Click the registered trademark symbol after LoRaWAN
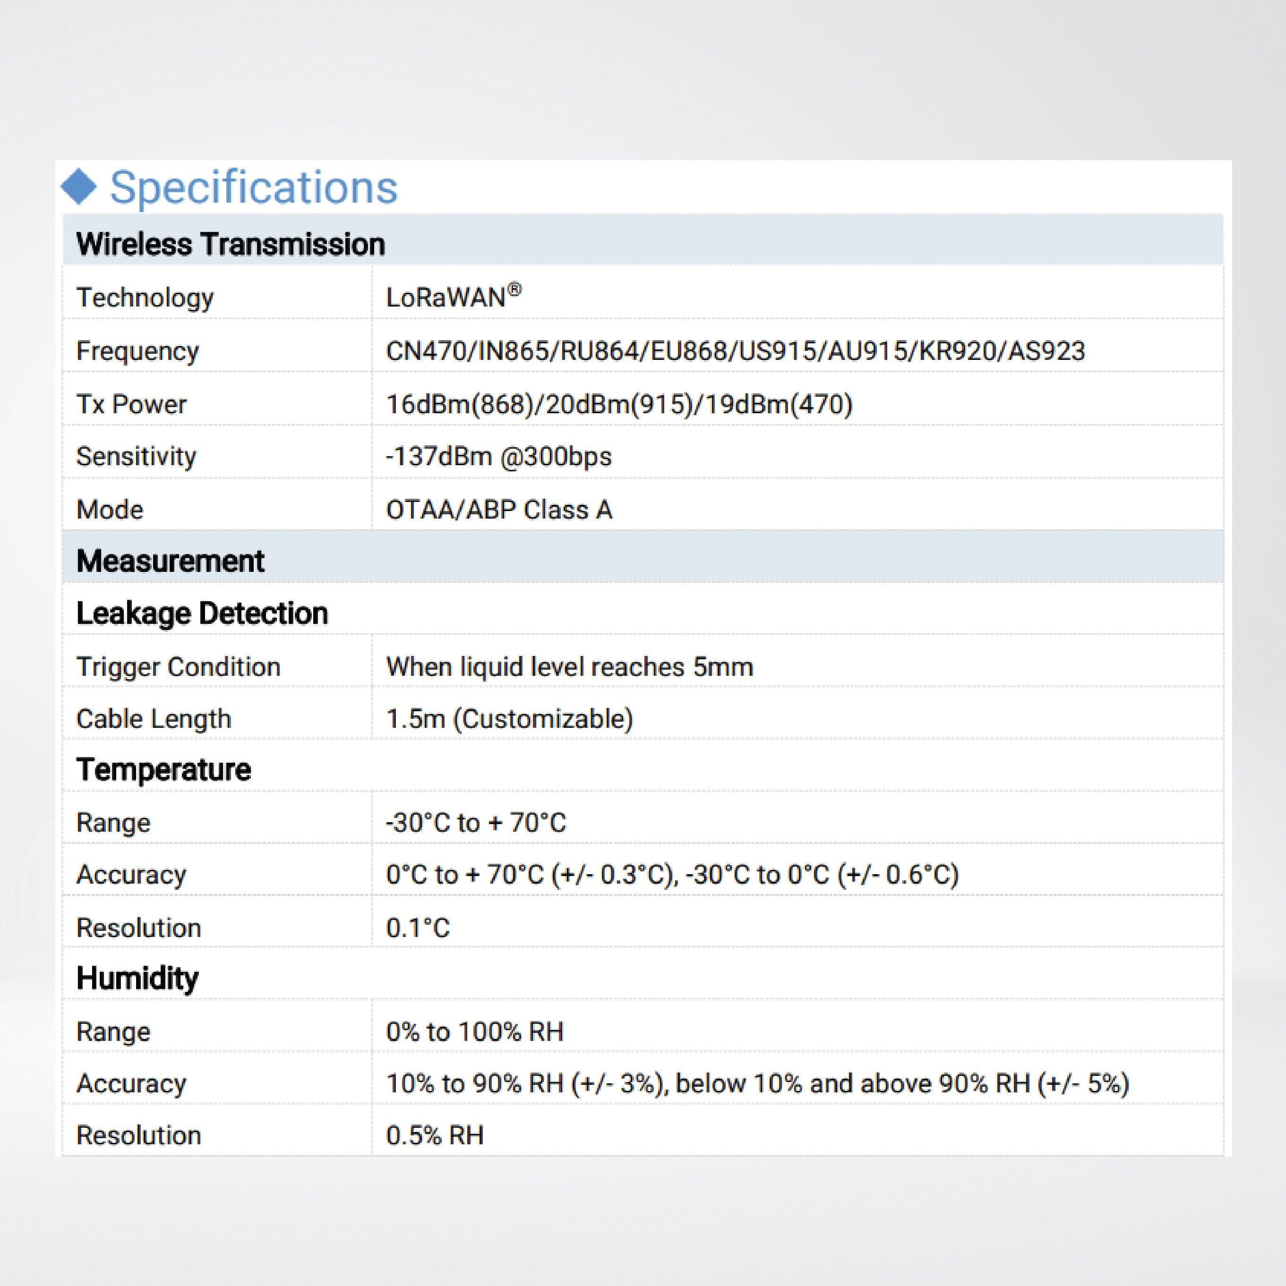This screenshot has width=1286, height=1286. (x=514, y=290)
